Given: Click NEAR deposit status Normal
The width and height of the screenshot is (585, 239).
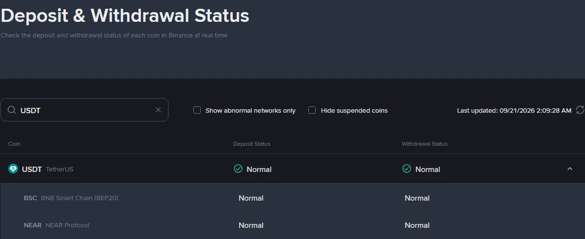Looking at the screenshot, I should [251, 225].
